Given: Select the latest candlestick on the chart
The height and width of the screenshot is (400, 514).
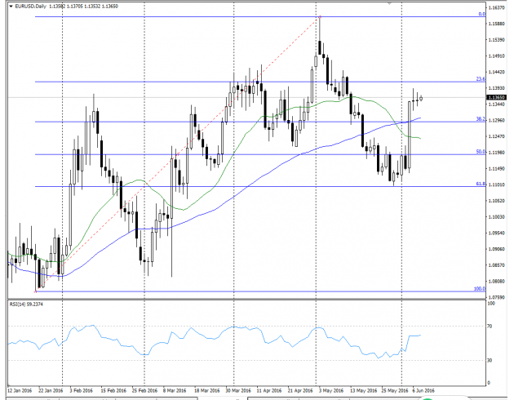Looking at the screenshot, I should click(x=421, y=98).
